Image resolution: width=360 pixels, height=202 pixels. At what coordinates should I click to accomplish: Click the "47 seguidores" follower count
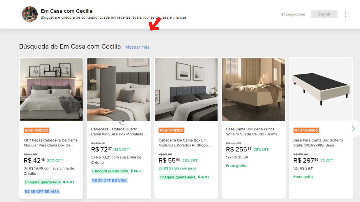click(293, 14)
